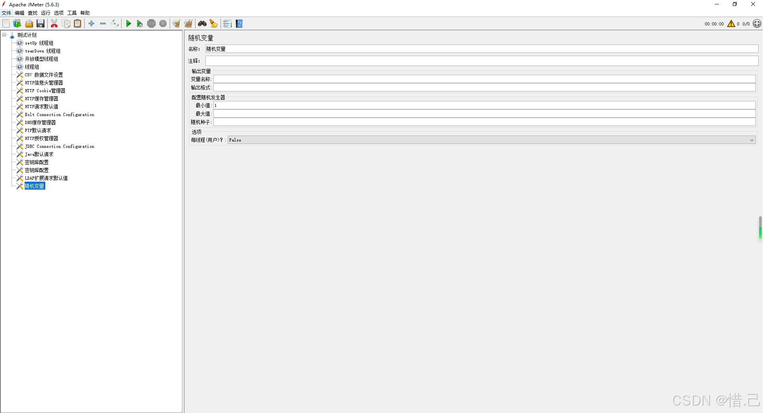Click the 名称 input field

coord(482,49)
